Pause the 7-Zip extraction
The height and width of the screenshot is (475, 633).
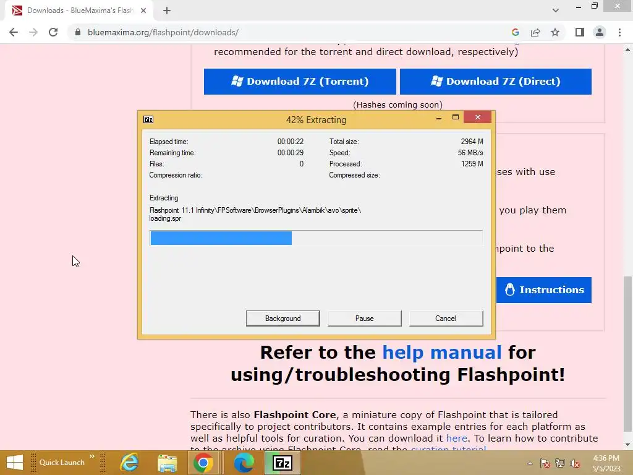click(x=364, y=319)
